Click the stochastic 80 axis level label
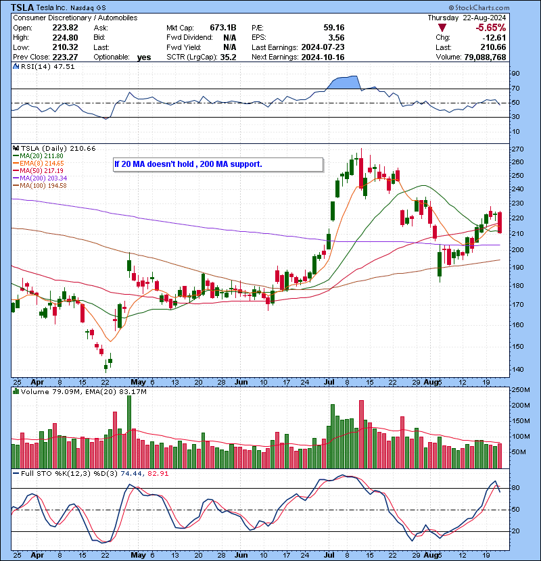This screenshot has width=541, height=561. [x=515, y=488]
